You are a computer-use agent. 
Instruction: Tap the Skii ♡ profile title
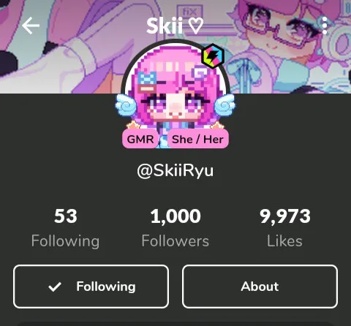click(175, 26)
